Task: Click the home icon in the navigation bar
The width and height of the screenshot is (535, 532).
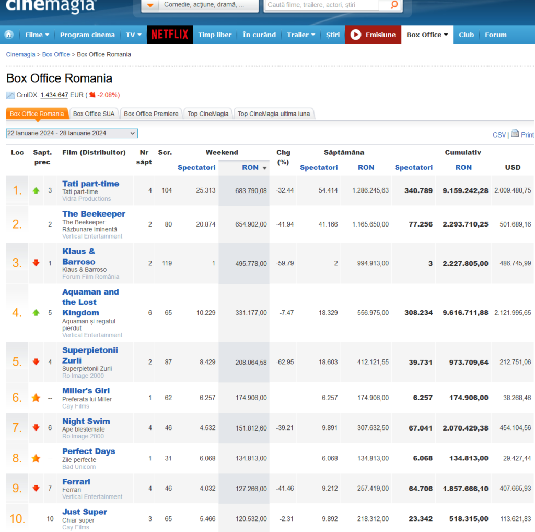Action: [x=9, y=35]
